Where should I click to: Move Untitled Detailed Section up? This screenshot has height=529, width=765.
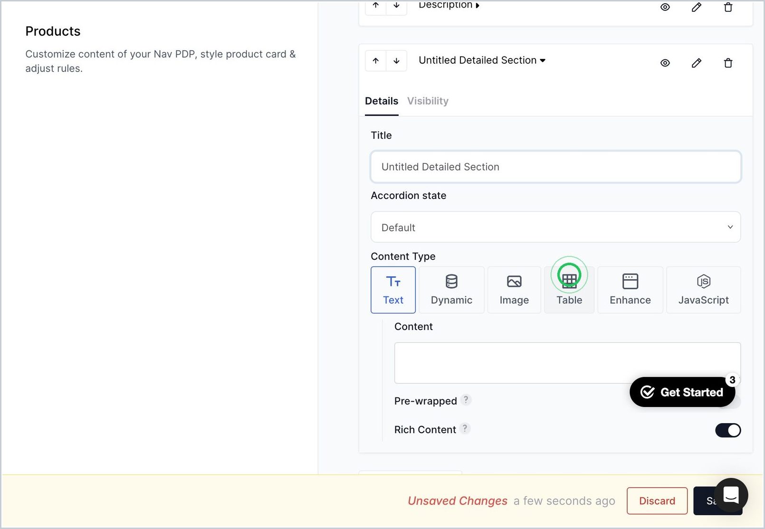[x=376, y=61]
